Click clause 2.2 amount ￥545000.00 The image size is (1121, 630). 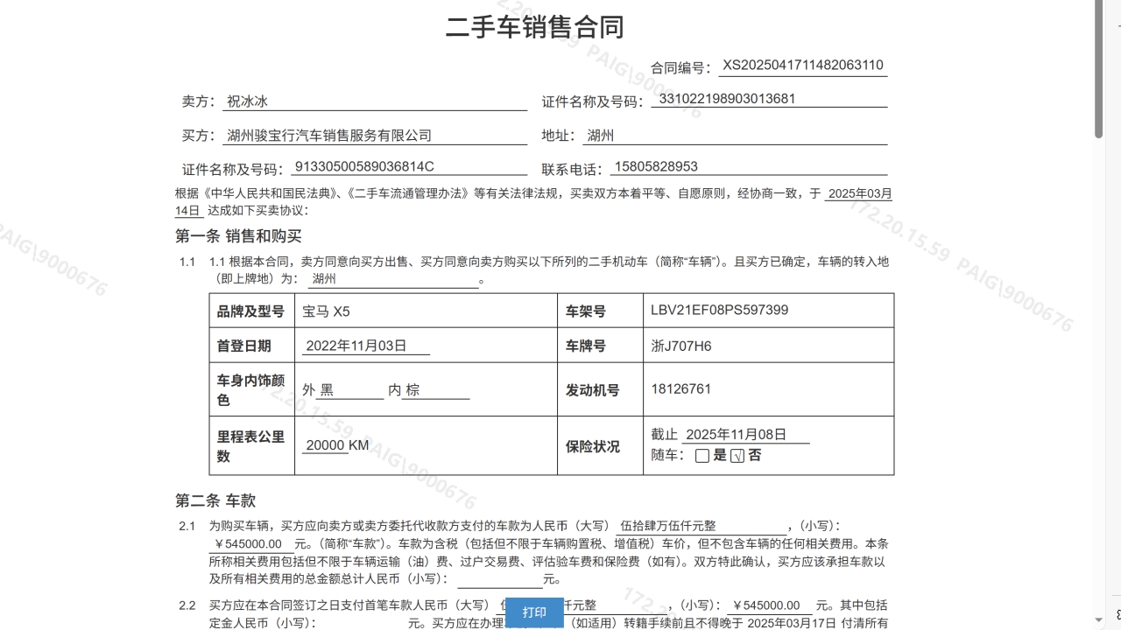(x=769, y=605)
